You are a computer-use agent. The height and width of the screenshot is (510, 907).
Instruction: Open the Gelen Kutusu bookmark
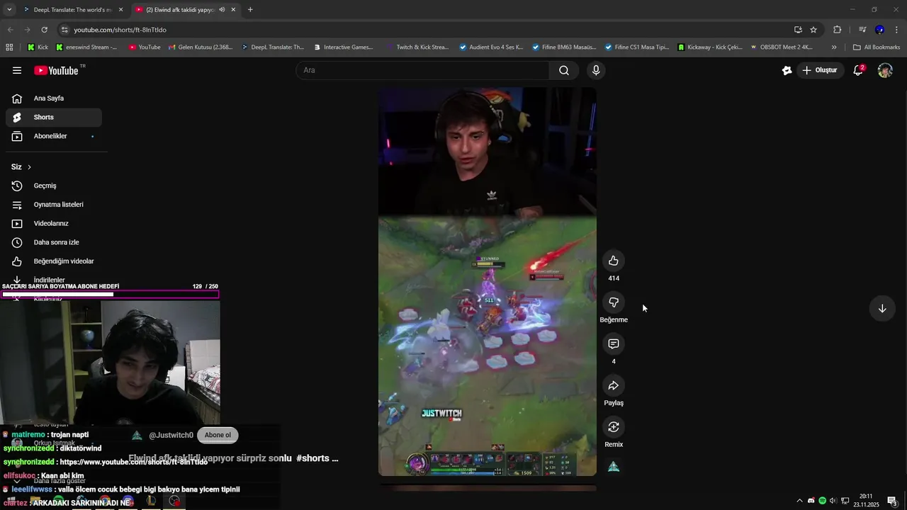[201, 47]
